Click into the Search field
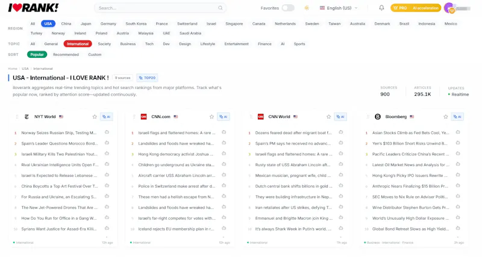The width and height of the screenshot is (482, 257). pos(160,8)
